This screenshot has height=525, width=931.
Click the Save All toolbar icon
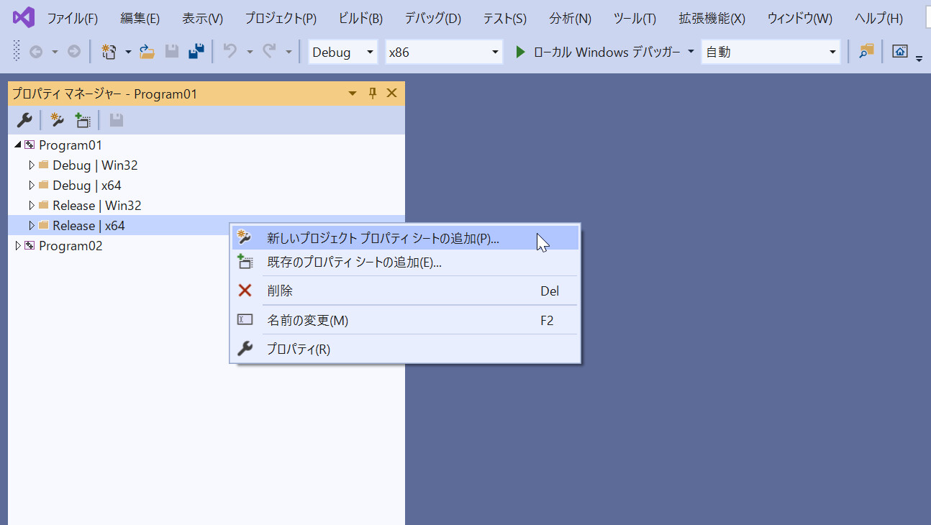[x=196, y=52]
